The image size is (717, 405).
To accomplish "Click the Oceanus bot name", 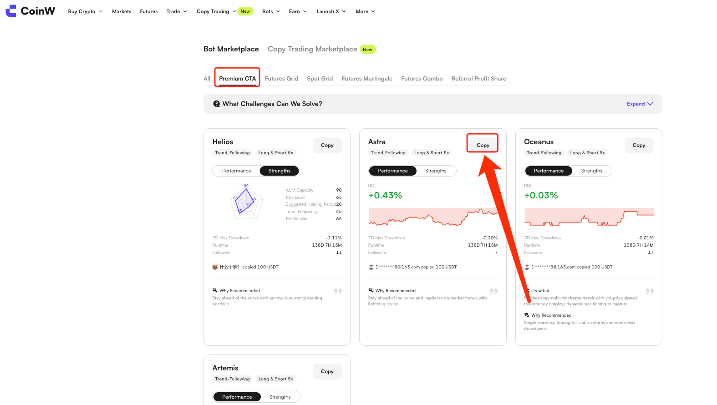I will (x=539, y=142).
